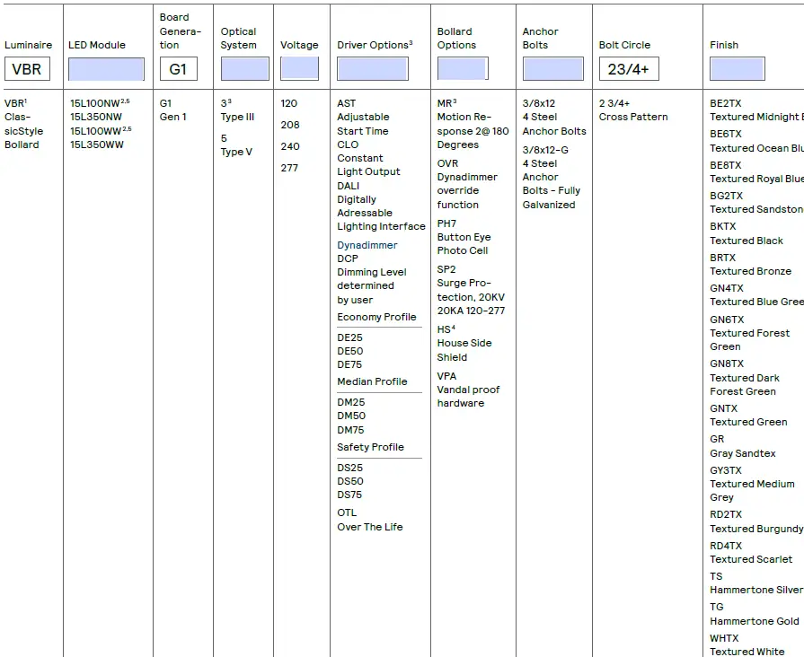Select the GN8TX finish code

pos(727,364)
